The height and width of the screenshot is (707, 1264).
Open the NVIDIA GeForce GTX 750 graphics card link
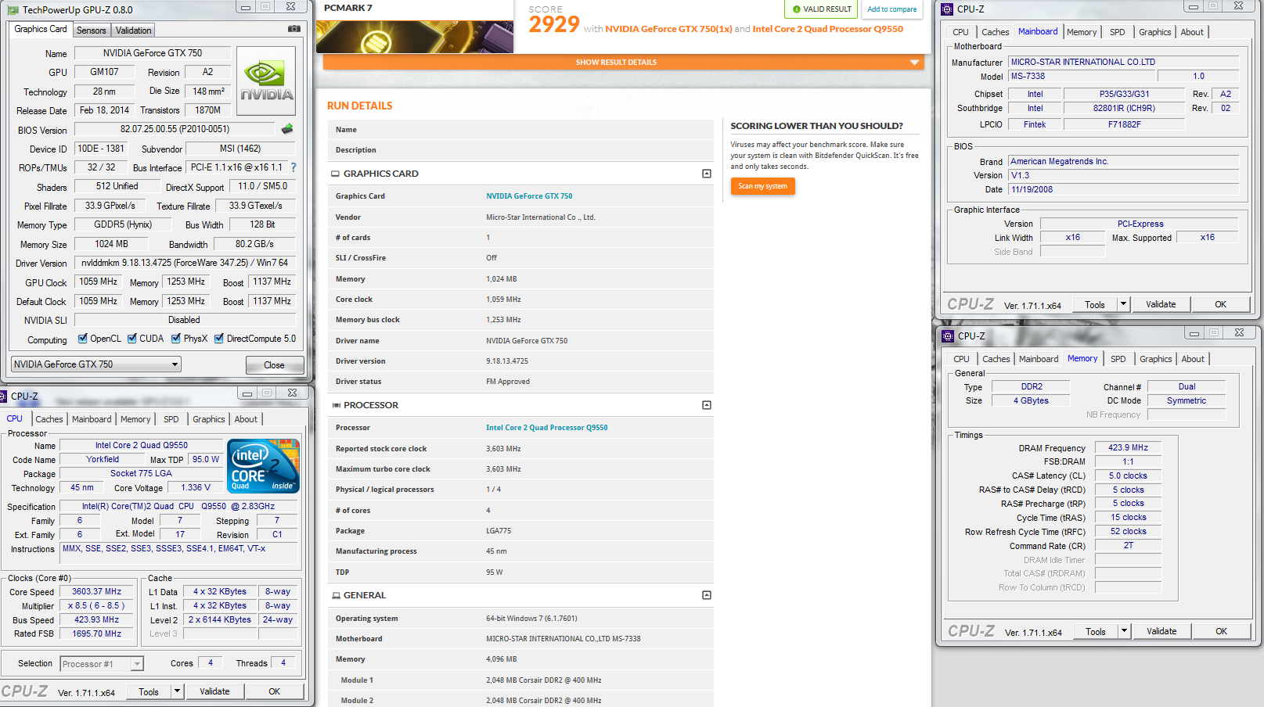coord(529,196)
